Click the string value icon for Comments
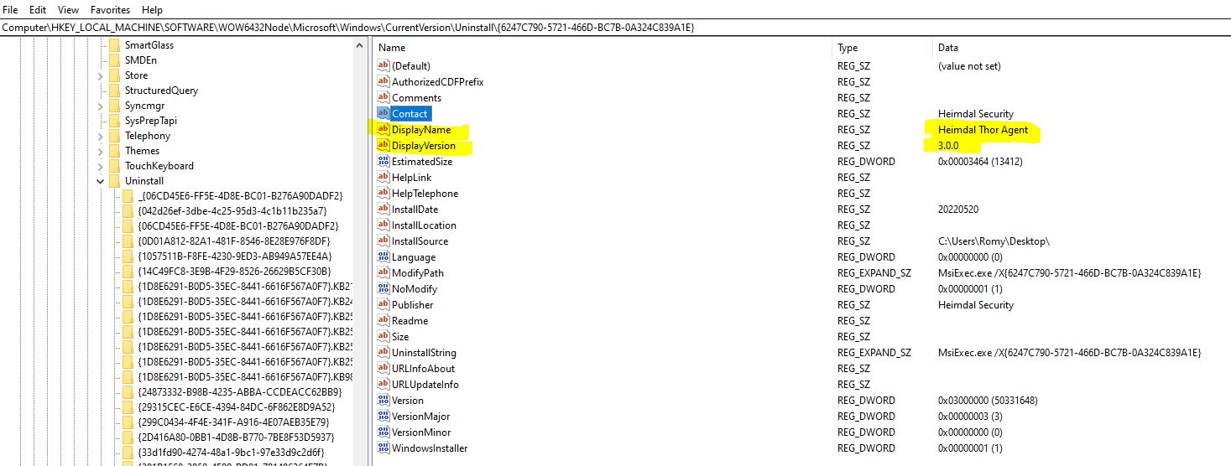 (383, 97)
